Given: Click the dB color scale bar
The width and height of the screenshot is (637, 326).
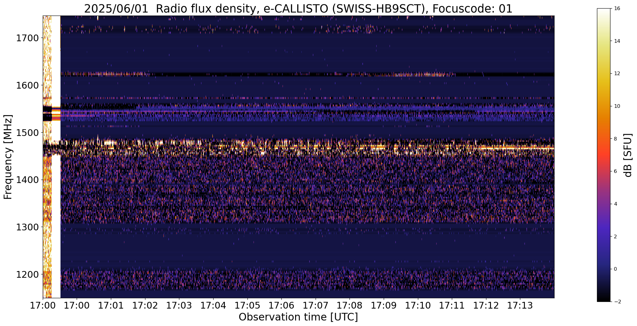Looking at the screenshot, I should (604, 155).
